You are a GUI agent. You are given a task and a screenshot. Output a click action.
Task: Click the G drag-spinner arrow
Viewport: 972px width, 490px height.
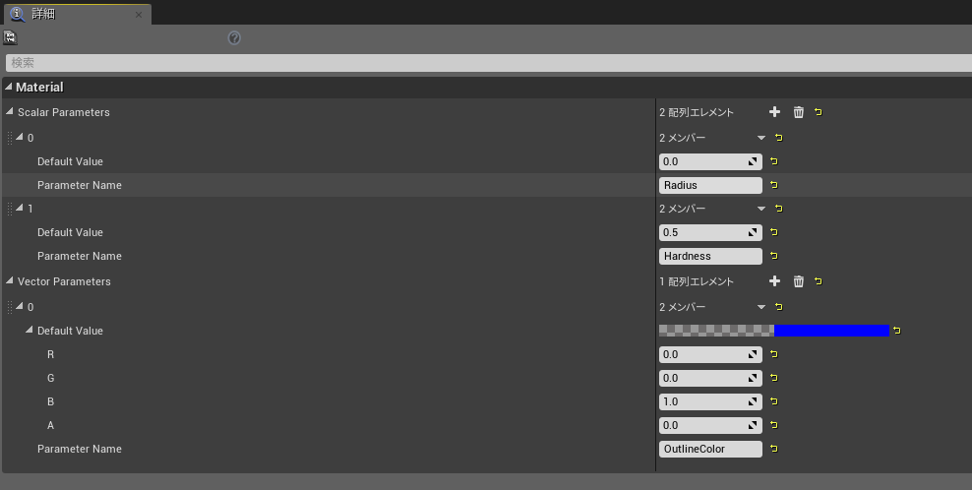[x=753, y=378]
